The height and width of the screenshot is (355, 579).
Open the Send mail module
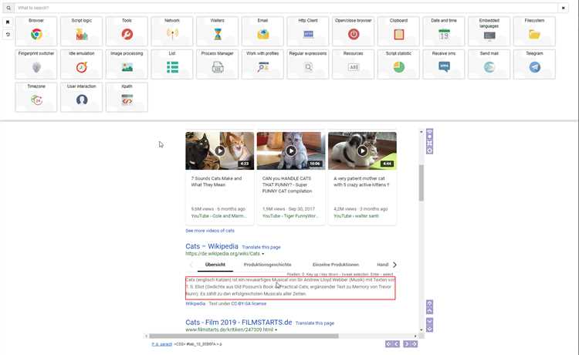489,64
